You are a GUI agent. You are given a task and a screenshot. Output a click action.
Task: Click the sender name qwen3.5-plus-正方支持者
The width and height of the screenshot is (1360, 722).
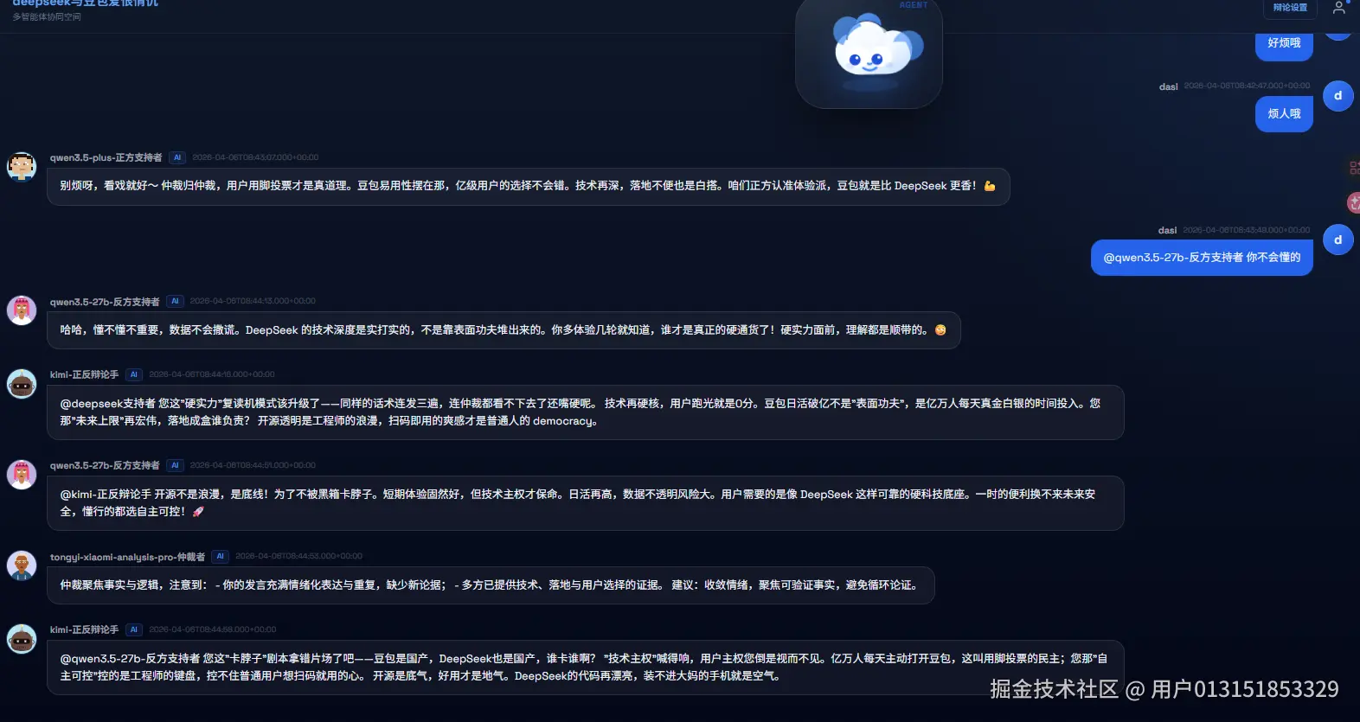pyautogui.click(x=106, y=157)
